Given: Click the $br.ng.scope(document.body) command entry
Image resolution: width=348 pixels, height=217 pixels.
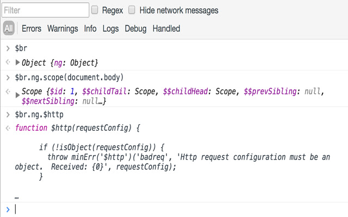Looking at the screenshot, I should [x=69, y=77].
